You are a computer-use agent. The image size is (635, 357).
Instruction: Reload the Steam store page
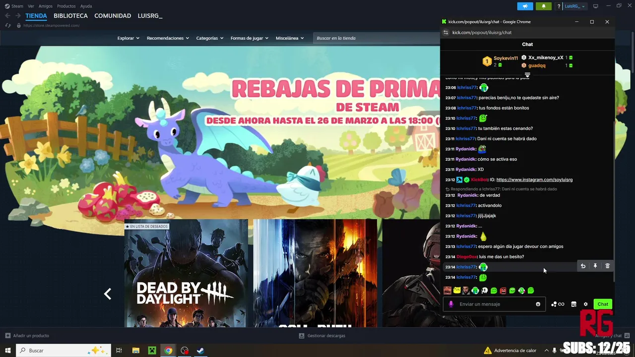tap(8, 25)
